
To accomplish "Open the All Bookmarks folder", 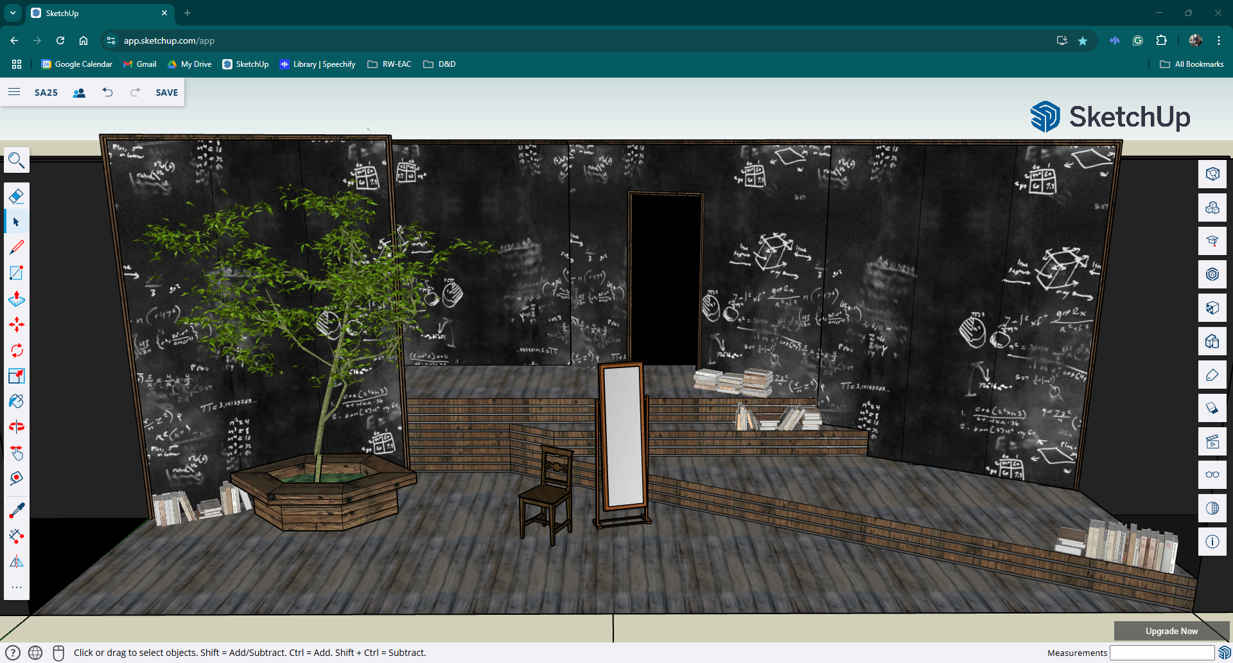I will [x=1192, y=64].
